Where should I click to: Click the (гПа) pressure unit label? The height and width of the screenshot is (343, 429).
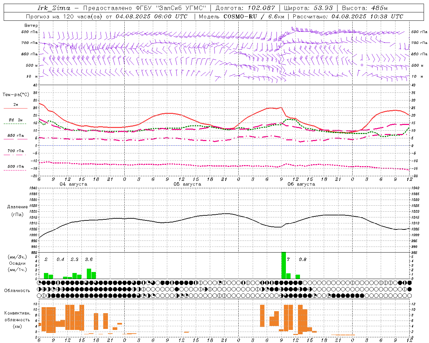[17, 215]
